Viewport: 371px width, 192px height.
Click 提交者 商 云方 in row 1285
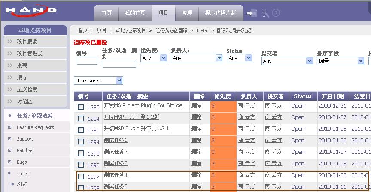273,129
